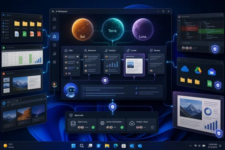Toggle the Action Confirmation green checkmark
The image size is (225, 150).
122,127
